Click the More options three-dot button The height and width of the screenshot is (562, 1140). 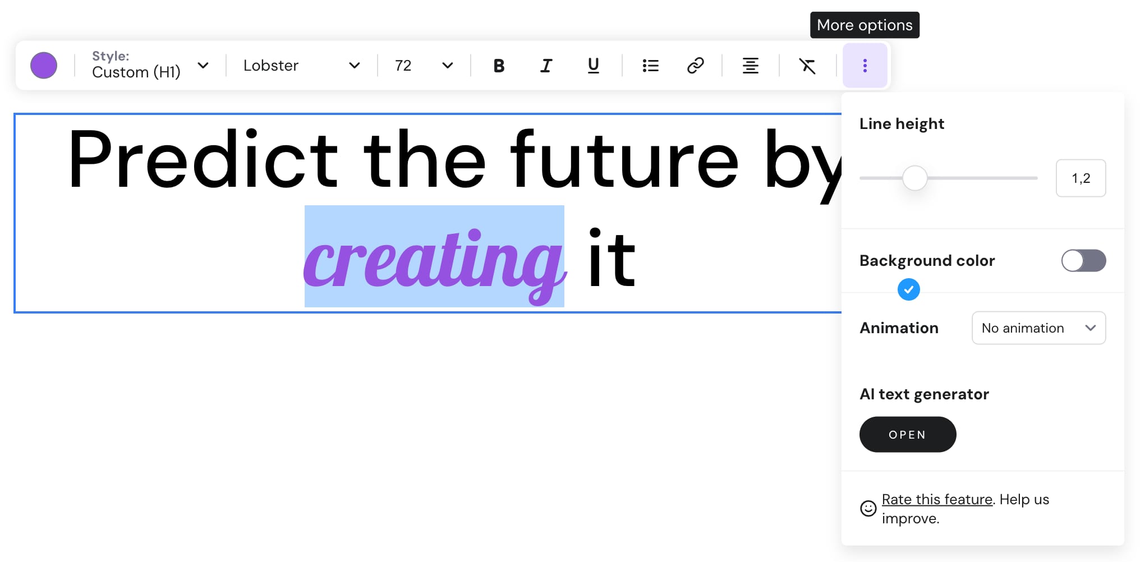865,66
